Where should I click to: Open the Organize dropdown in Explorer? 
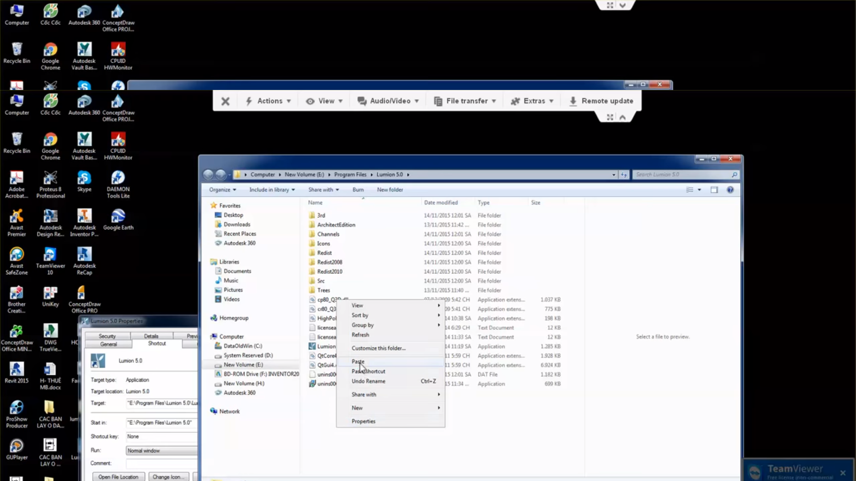point(222,190)
